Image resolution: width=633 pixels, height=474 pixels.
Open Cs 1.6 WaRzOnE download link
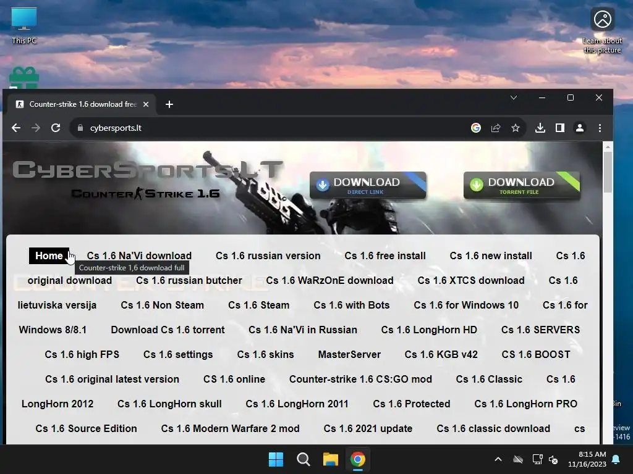[x=330, y=280]
